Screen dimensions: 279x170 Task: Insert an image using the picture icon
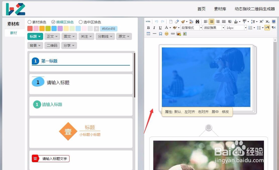(x=179, y=34)
